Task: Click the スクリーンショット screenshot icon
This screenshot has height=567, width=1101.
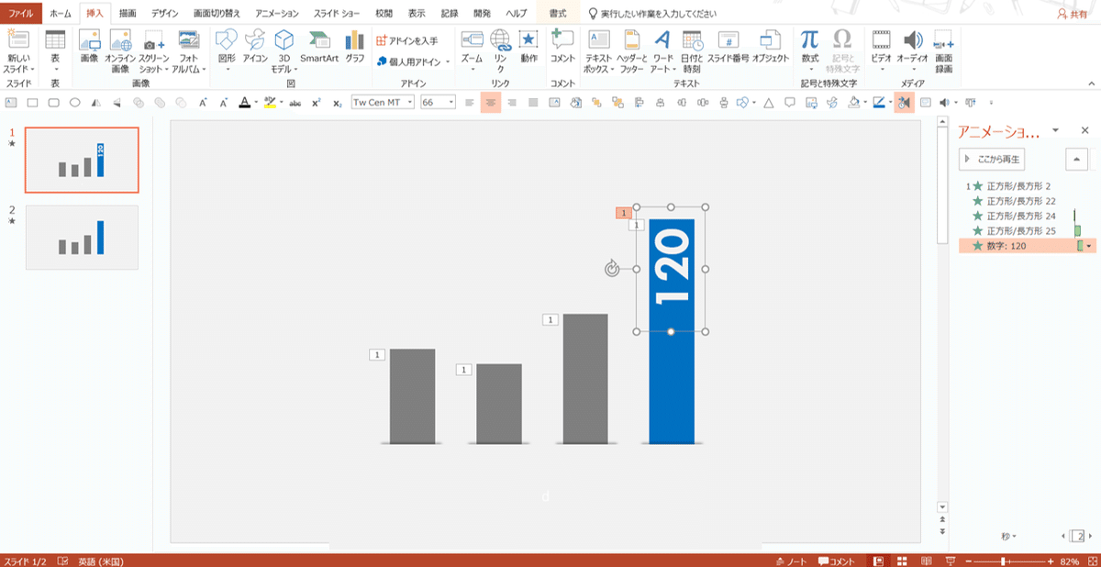Action: (x=153, y=42)
